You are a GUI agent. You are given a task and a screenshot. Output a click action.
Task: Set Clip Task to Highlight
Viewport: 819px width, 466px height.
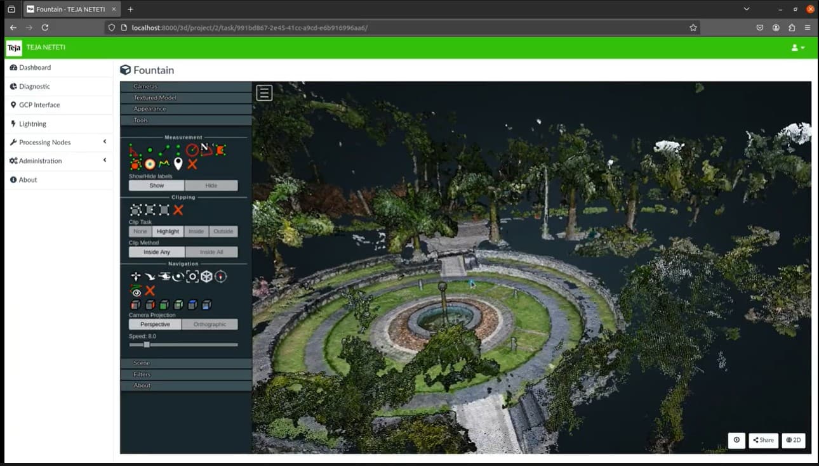(167, 231)
